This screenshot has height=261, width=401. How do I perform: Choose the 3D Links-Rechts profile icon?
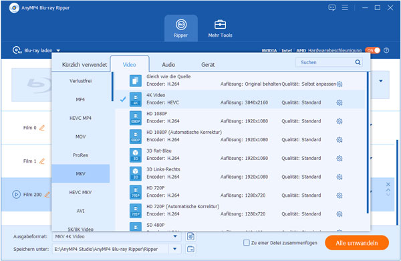(135, 173)
